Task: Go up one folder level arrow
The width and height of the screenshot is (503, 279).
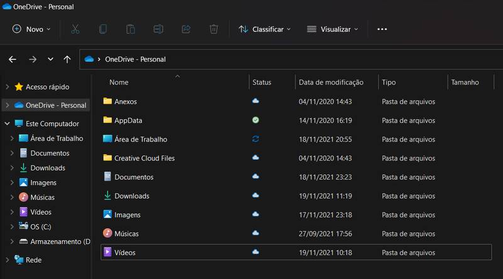Action: 67,59
